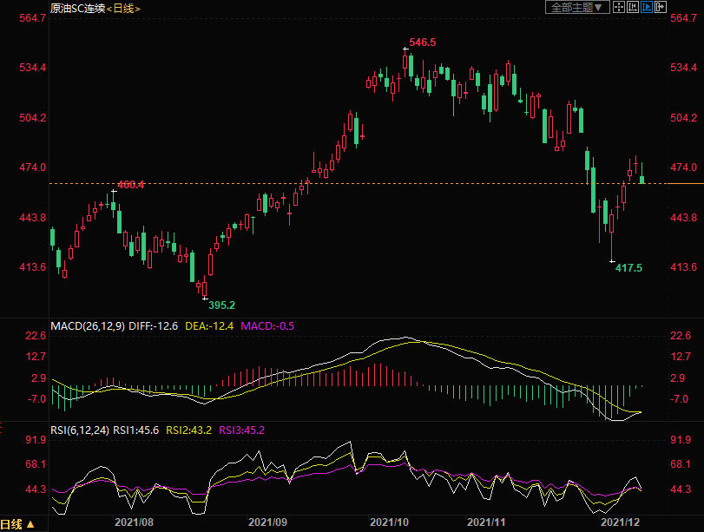Click the DIFF:-12.6 value in MACD header

[154, 326]
